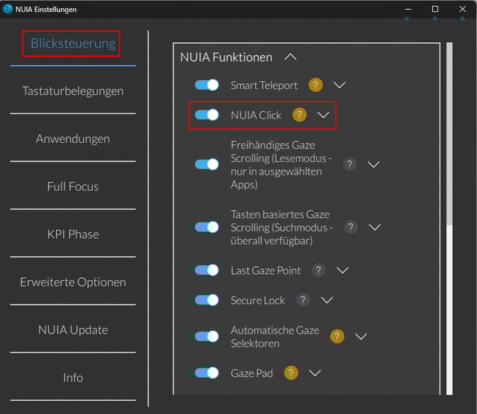This screenshot has width=477, height=414.
Task: Open the Full Focus section
Action: tap(73, 187)
